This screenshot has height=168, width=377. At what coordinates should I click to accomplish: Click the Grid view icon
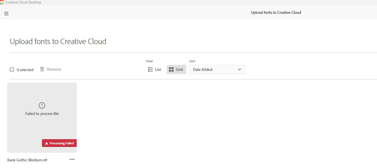click(171, 69)
